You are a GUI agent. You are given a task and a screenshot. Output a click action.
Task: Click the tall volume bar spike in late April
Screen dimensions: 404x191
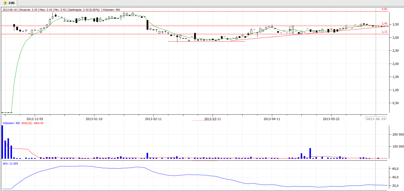point(310,153)
